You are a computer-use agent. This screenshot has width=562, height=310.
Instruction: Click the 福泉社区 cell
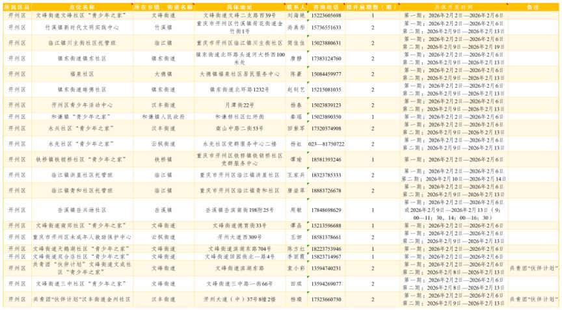click(x=82, y=74)
